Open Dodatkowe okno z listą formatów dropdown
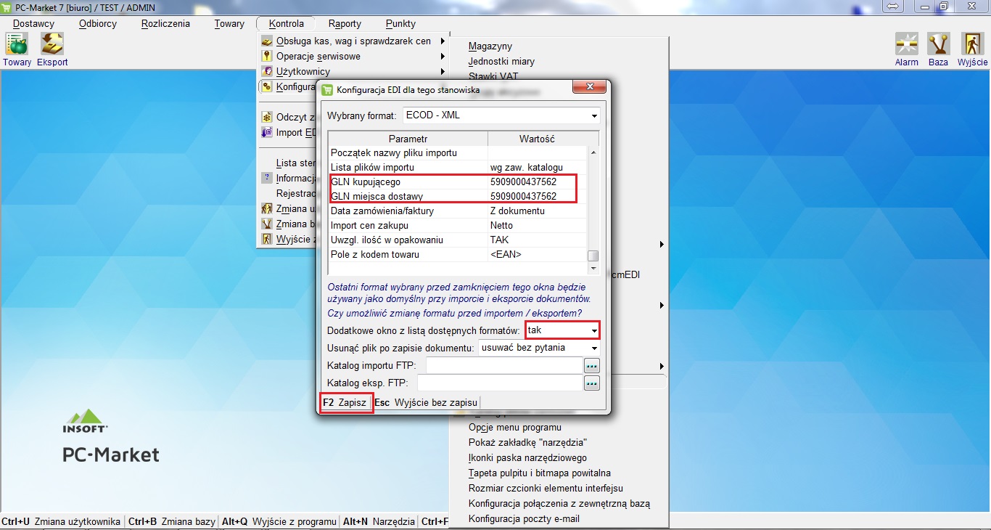This screenshot has width=991, height=530. tap(594, 330)
